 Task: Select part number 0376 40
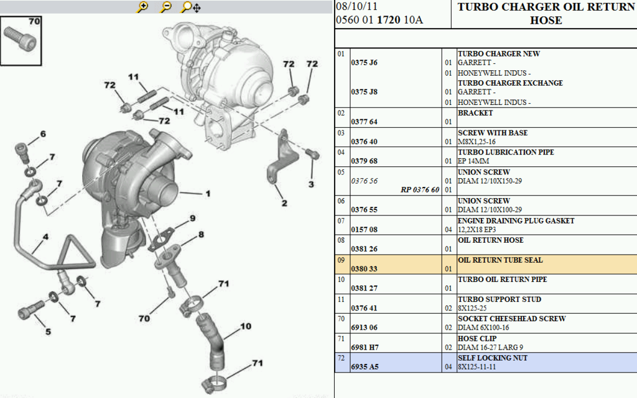pos(365,142)
